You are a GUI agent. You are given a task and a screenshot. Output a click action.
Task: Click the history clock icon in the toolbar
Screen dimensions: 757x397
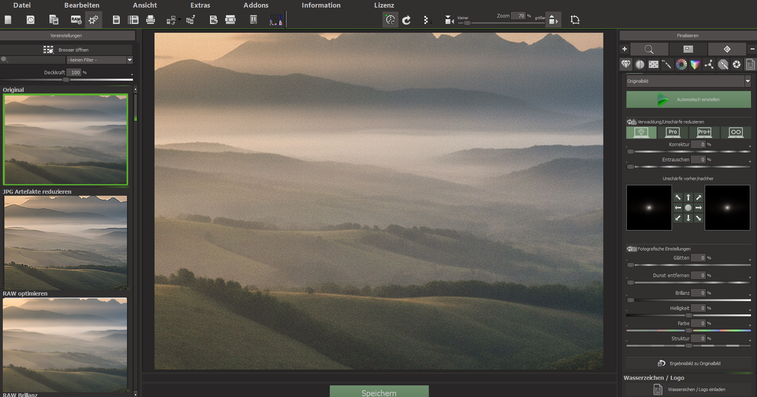click(x=30, y=20)
